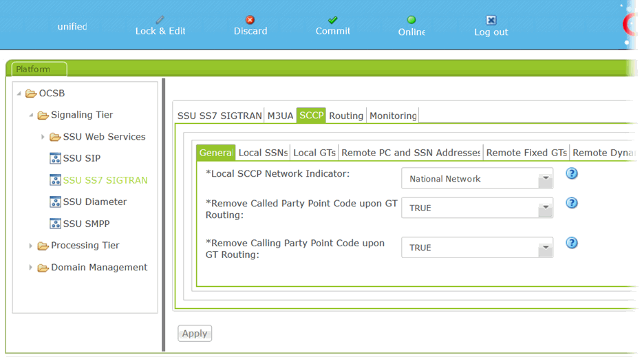Click the red Discard icon
Image resolution: width=642 pixels, height=357 pixels.
point(250,20)
